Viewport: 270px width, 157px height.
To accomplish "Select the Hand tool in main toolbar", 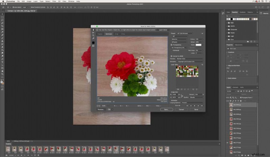I will pyautogui.click(x=2, y=71).
